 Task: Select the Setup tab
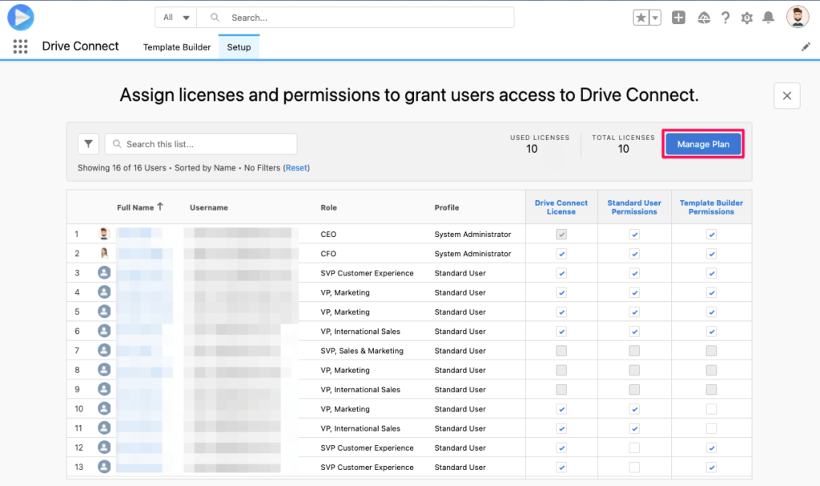pos(239,47)
